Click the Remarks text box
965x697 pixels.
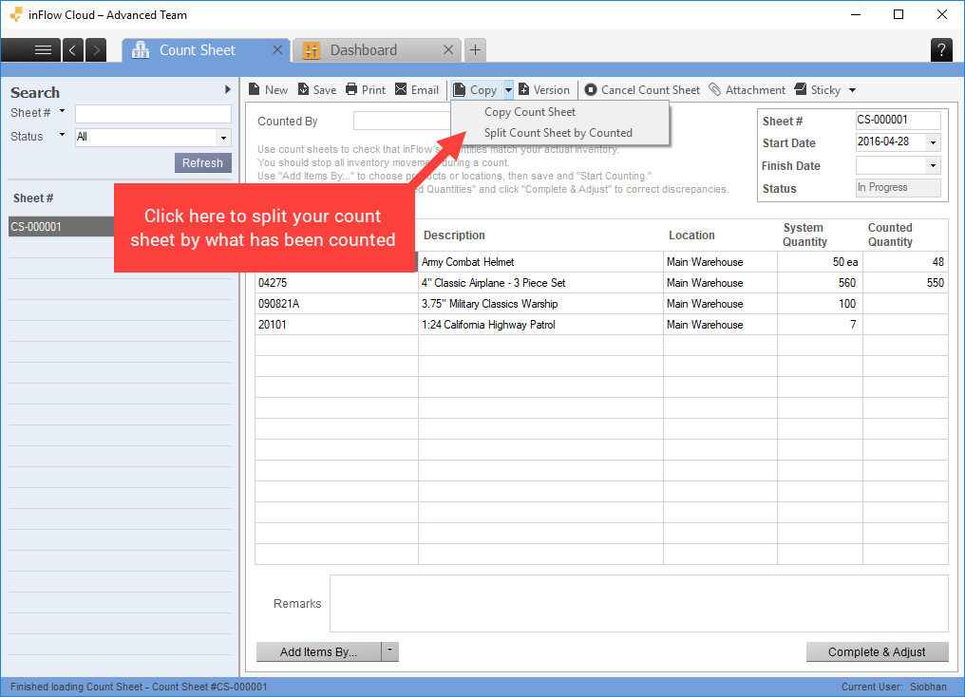(x=639, y=604)
